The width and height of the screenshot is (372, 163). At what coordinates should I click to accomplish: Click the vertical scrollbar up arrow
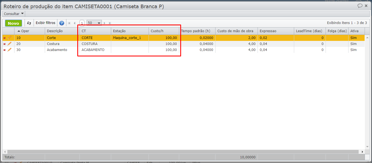coord(367,37)
